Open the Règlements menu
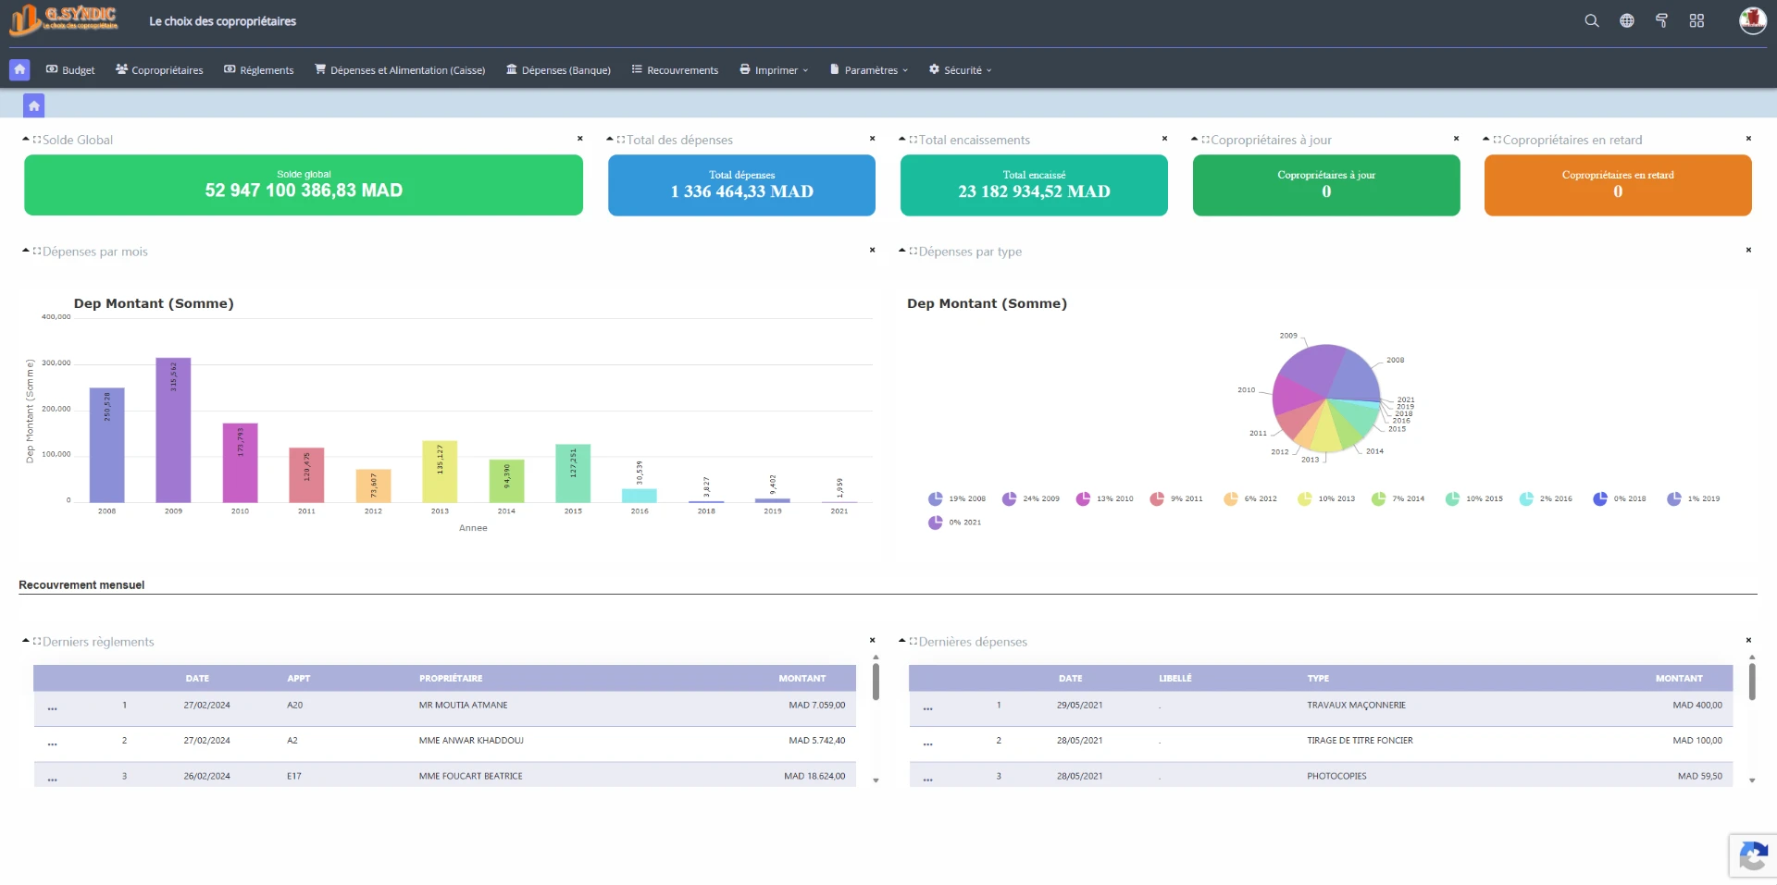The height and width of the screenshot is (885, 1777). tap(259, 69)
